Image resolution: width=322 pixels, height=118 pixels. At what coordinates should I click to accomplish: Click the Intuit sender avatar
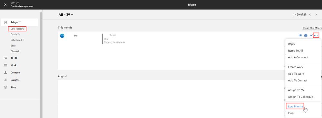62,36
